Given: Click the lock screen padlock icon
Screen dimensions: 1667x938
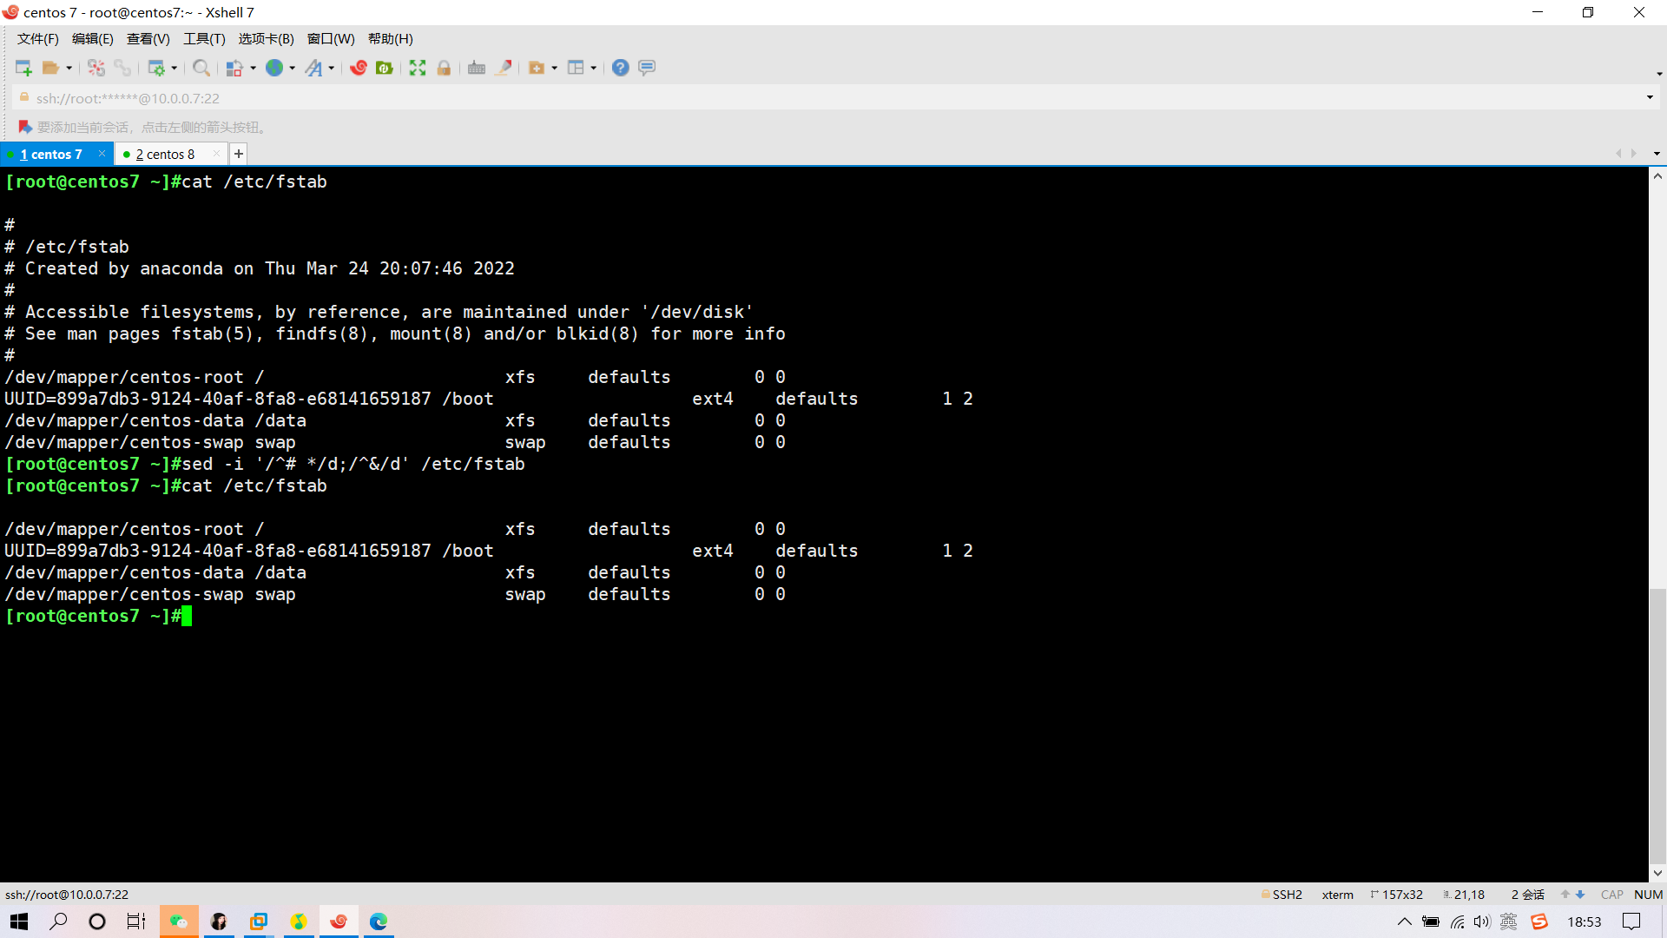Looking at the screenshot, I should coord(444,68).
